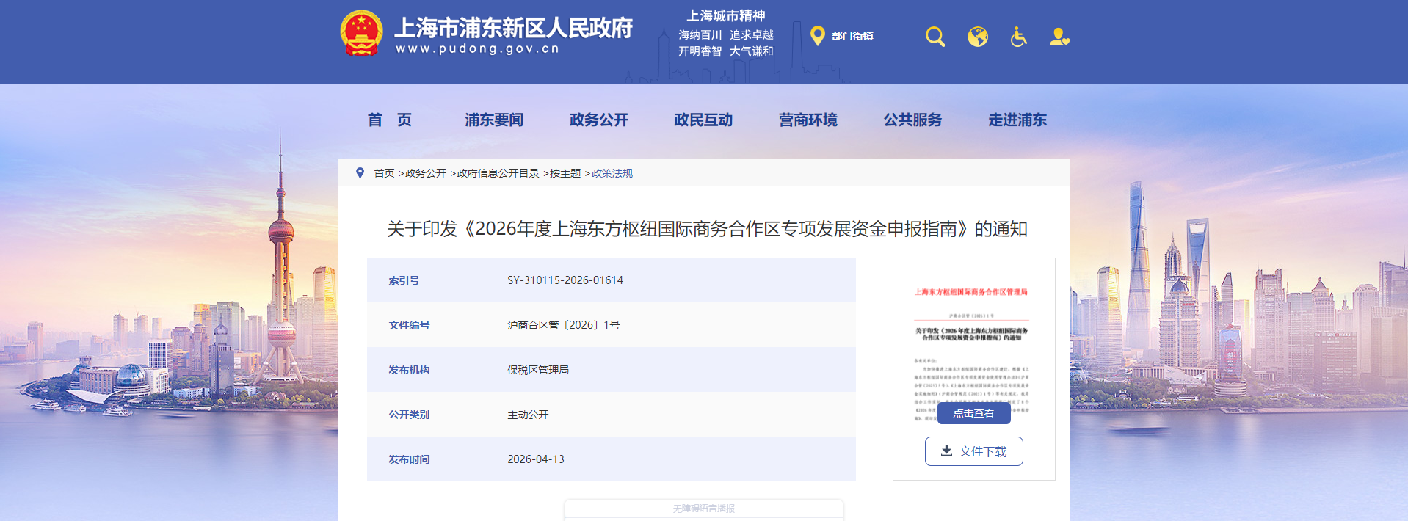1408x521 pixels.
Task: Select the 营商环境 navigation item
Action: point(808,120)
